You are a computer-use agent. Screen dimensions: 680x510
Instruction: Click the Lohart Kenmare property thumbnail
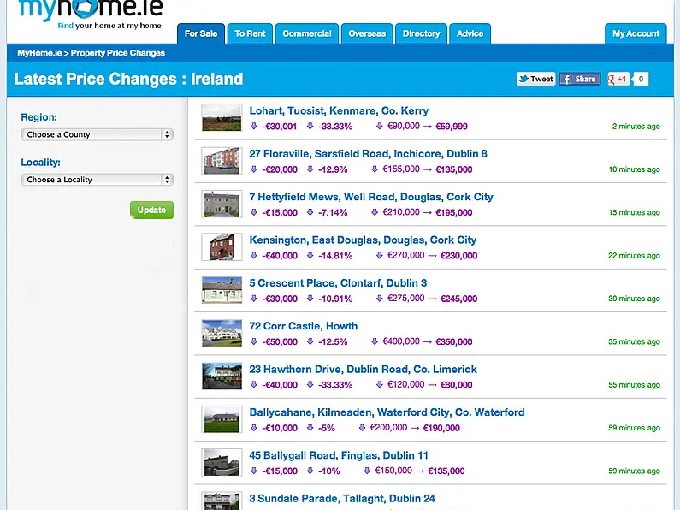pyautogui.click(x=222, y=117)
